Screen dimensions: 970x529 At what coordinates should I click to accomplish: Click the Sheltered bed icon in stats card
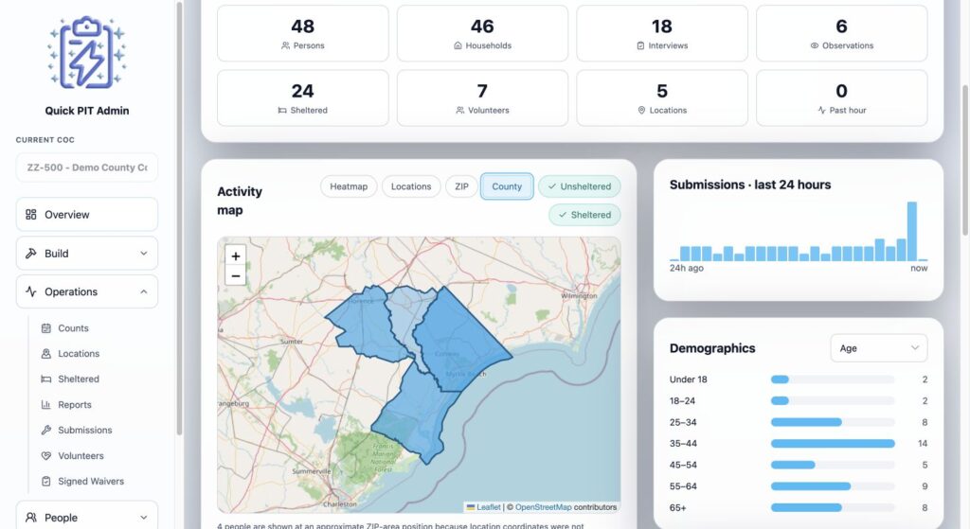282,110
